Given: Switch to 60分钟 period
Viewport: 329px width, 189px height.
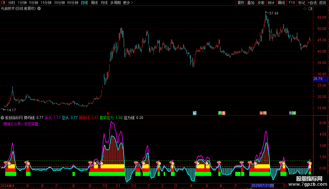Looking at the screenshot, I should 72,3.
